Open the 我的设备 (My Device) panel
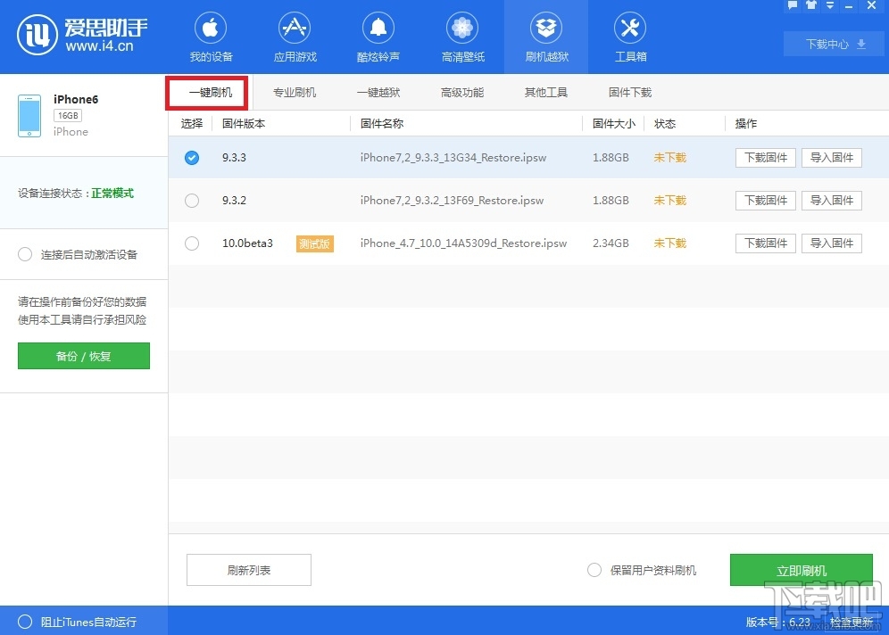Viewport: 889px width, 635px height. coord(211,36)
